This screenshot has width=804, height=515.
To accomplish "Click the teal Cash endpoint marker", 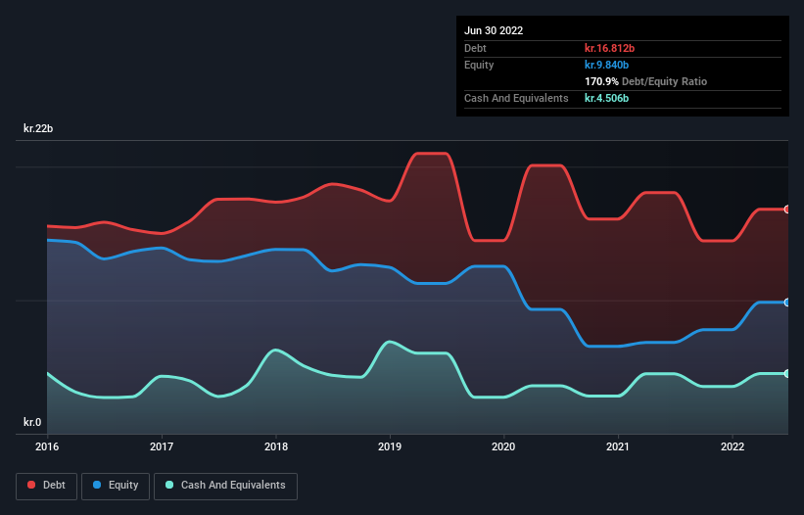I will pyautogui.click(x=787, y=374).
